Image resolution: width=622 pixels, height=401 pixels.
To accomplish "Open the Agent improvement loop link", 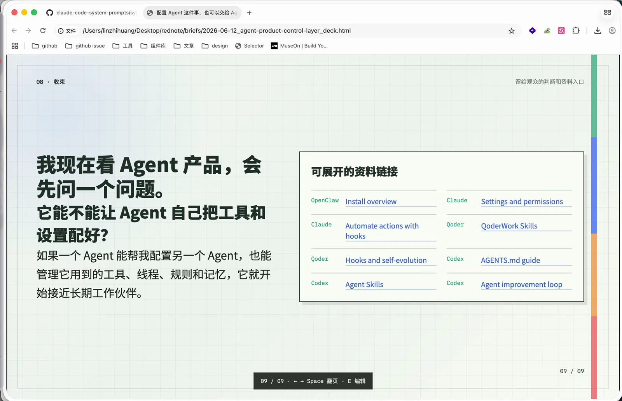I will coord(521,284).
